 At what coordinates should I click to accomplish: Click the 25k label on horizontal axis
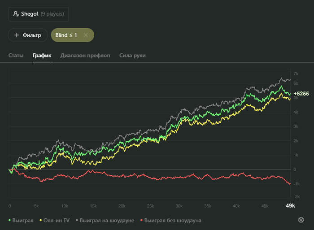click(150, 206)
